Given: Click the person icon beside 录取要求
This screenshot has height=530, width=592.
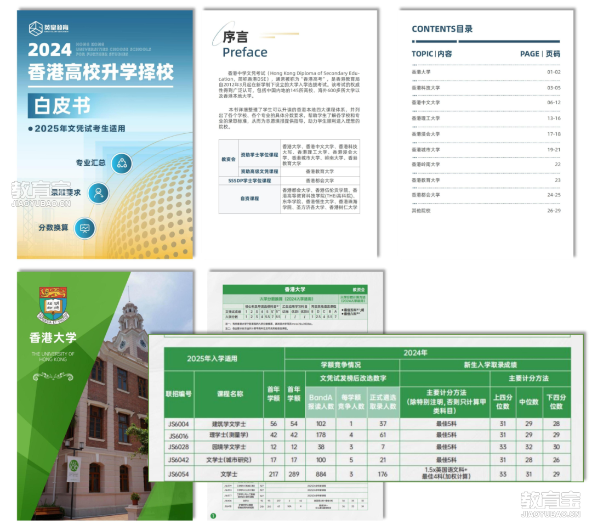Looking at the screenshot, I should click(99, 193).
